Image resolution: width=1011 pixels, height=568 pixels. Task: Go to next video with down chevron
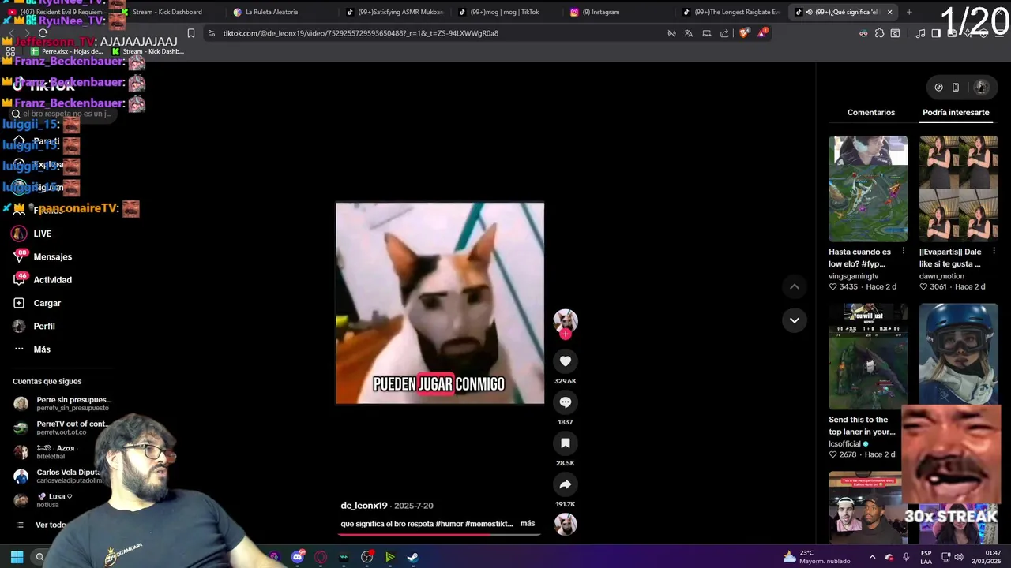pyautogui.click(x=794, y=320)
